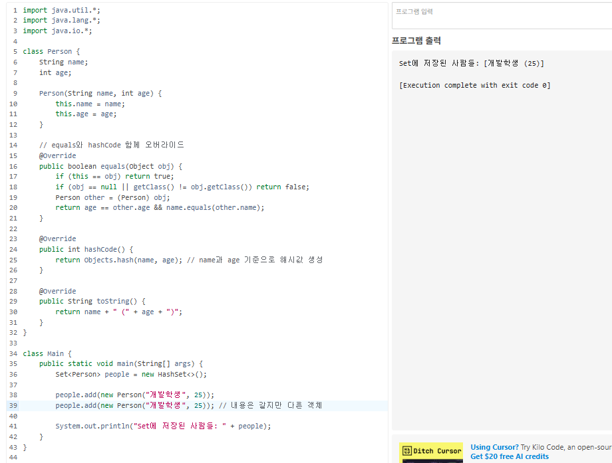Image resolution: width=612 pixels, height=463 pixels.
Task: Click the 'int age;' field line
Action: point(55,72)
